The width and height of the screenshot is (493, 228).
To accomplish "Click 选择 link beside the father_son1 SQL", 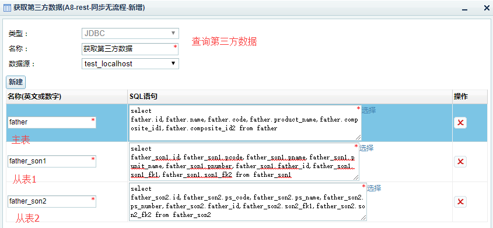I will point(366,148).
